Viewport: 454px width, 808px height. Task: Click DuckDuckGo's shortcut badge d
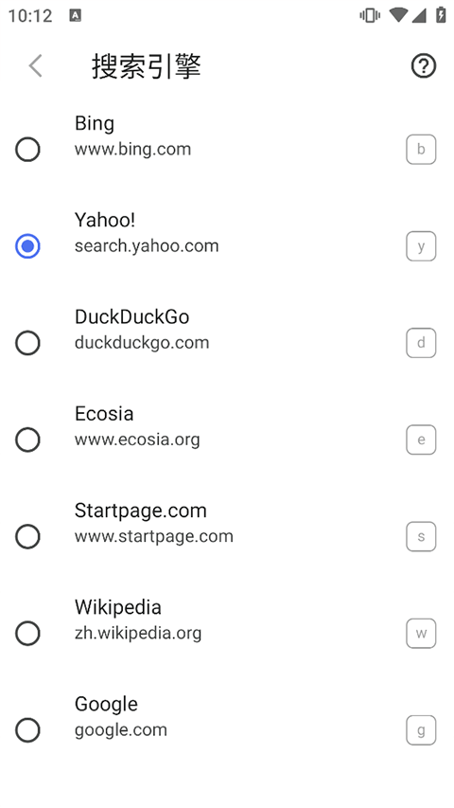(x=421, y=343)
